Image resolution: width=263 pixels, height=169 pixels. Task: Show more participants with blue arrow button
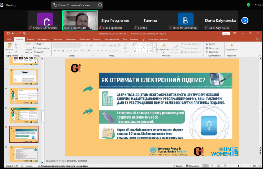tap(245, 20)
